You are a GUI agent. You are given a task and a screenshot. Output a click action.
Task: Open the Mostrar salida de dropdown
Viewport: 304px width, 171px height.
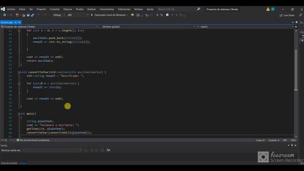[x=52, y=150]
